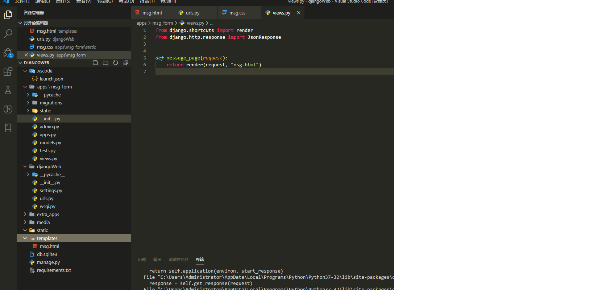Open launch.json file
Viewport: 589px width, 290px height.
pos(74,79)
